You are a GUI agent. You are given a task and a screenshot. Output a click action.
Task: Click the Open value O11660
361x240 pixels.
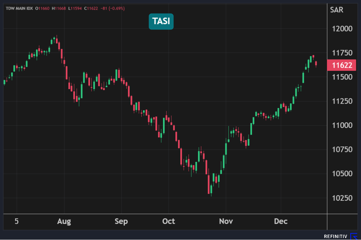click(x=43, y=8)
